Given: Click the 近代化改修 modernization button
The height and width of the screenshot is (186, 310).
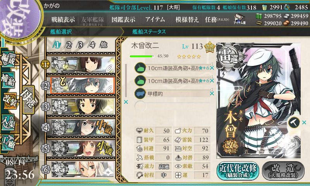Looking at the screenshot, I should [x=238, y=170].
